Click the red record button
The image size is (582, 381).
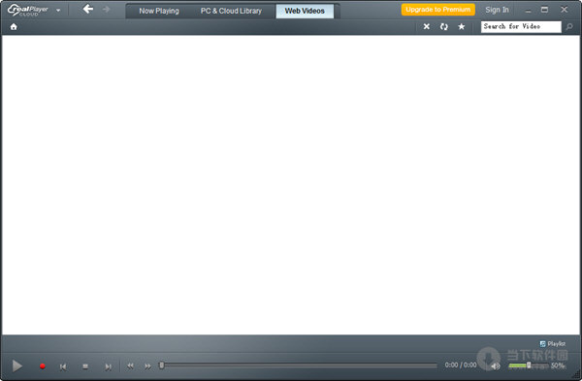click(43, 366)
